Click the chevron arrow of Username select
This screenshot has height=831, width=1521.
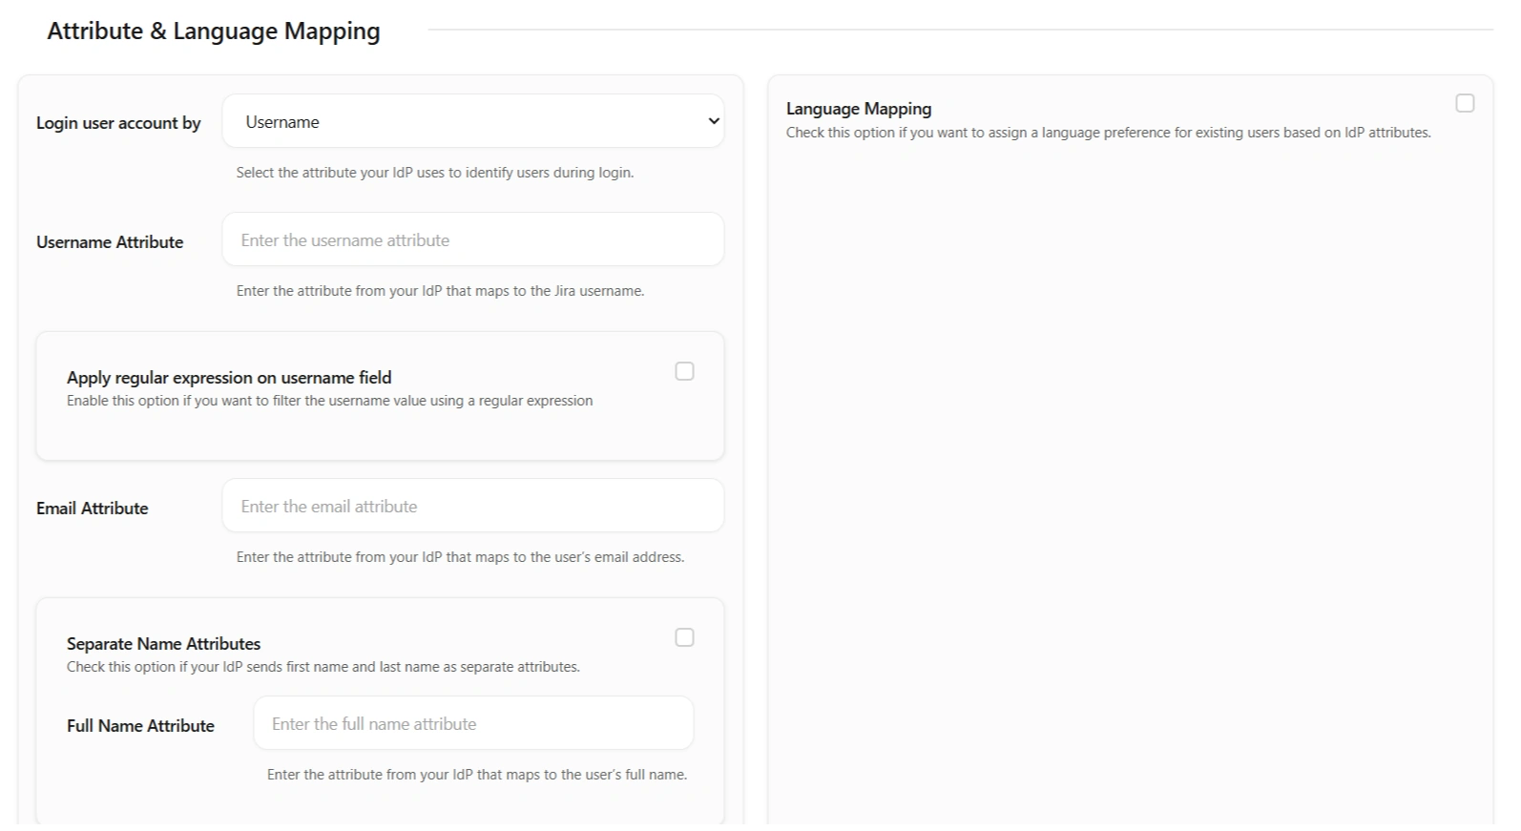713,121
